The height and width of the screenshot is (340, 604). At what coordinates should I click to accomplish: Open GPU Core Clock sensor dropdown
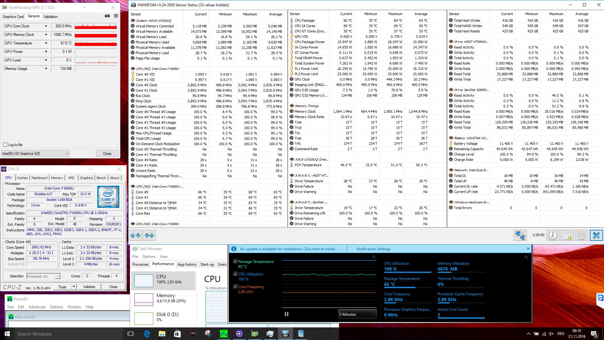point(46,26)
